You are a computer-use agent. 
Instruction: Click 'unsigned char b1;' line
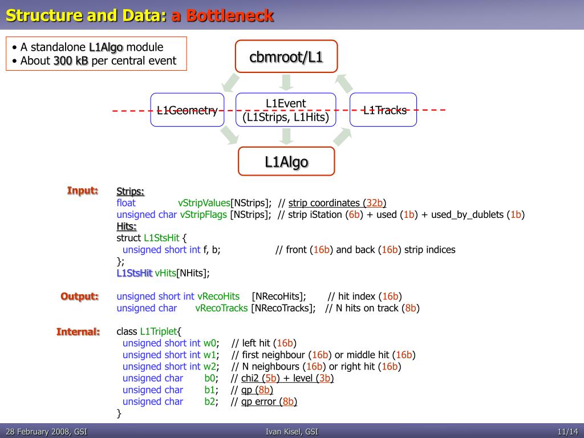click(171, 390)
